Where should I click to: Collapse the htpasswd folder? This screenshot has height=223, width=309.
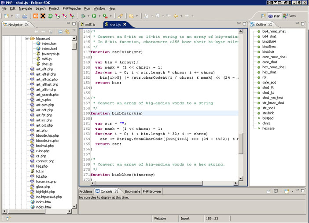point(27,38)
